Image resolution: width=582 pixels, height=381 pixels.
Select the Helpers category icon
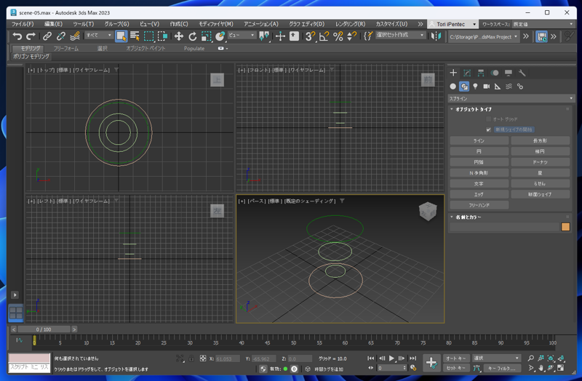[x=498, y=87]
